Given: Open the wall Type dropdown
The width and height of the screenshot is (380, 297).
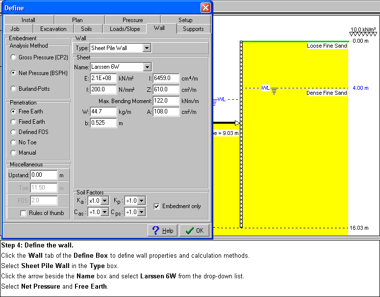Looking at the screenshot, I should [x=147, y=48].
